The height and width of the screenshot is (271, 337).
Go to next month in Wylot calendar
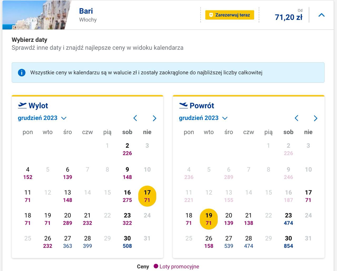click(155, 118)
